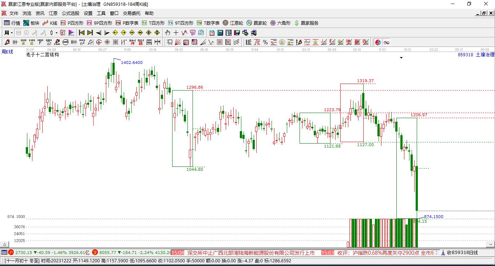
Task: Click the orange Shenzhen index badge
Action: click(95, 252)
